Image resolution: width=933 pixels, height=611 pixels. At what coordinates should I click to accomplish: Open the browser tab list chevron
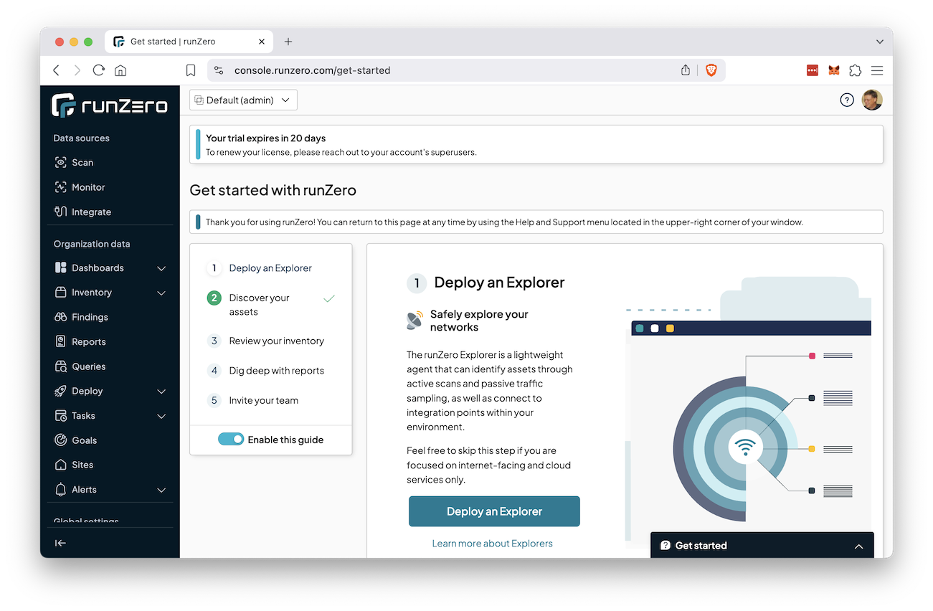880,42
